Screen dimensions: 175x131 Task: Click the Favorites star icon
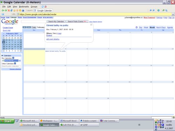[x=17, y=10]
